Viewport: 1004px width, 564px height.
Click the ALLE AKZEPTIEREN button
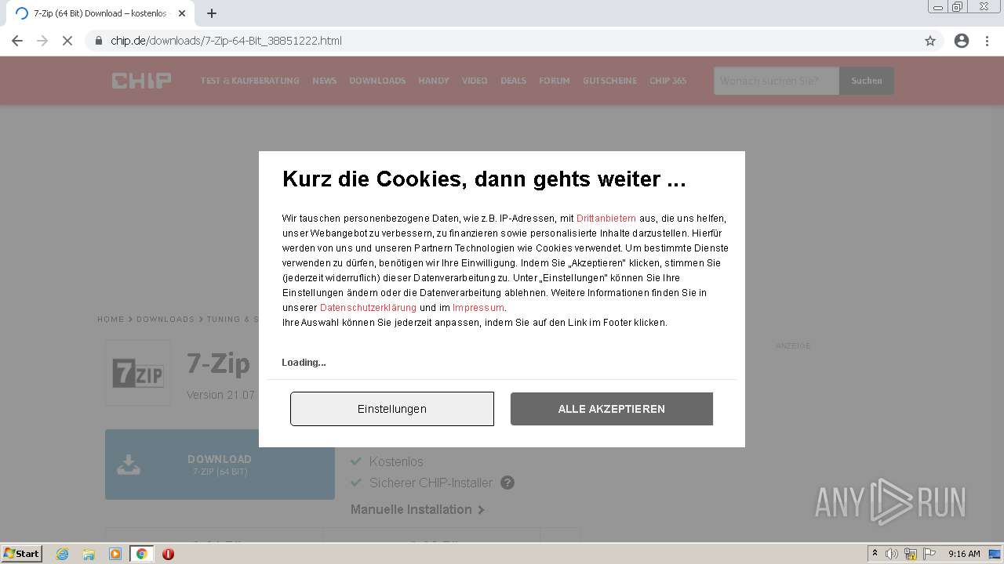tap(612, 409)
